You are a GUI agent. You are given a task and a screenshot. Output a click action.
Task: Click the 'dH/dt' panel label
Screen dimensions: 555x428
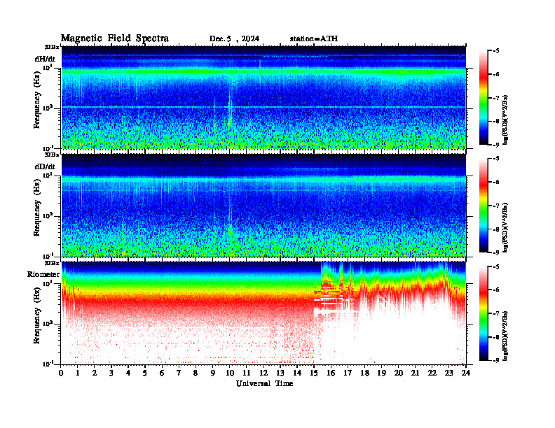[45, 59]
